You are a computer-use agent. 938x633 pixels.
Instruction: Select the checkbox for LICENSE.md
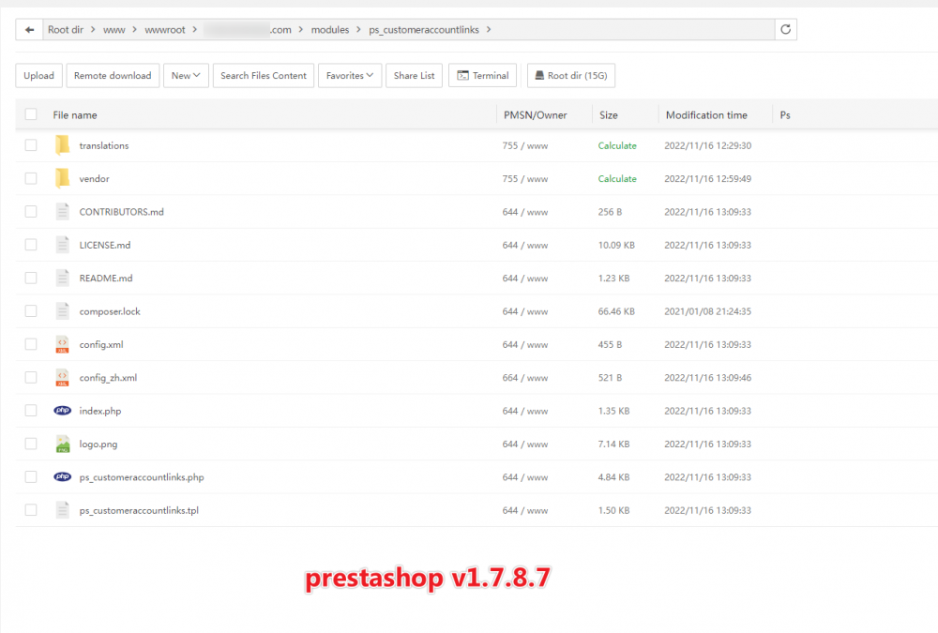tap(30, 245)
